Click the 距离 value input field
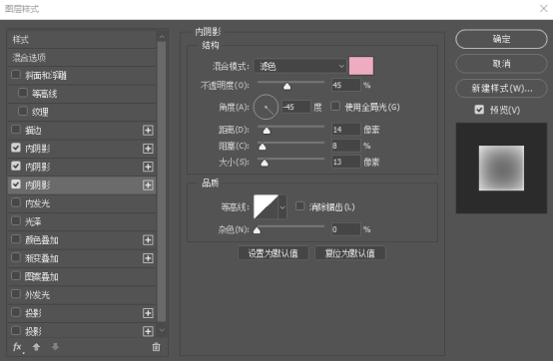The width and height of the screenshot is (553, 362). pos(345,130)
